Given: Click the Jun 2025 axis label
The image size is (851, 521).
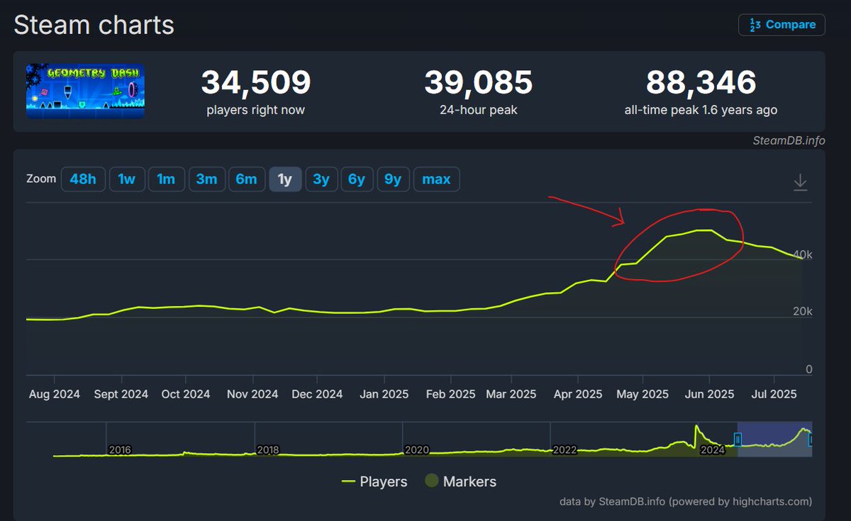Looking at the screenshot, I should (709, 394).
